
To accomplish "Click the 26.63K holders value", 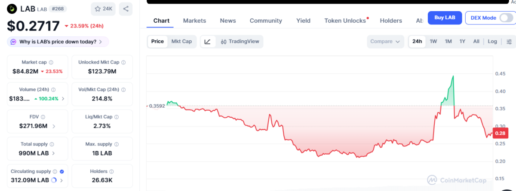I will (102, 180).
